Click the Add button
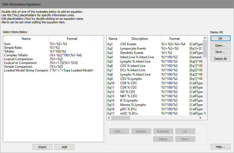 coord(64,147)
